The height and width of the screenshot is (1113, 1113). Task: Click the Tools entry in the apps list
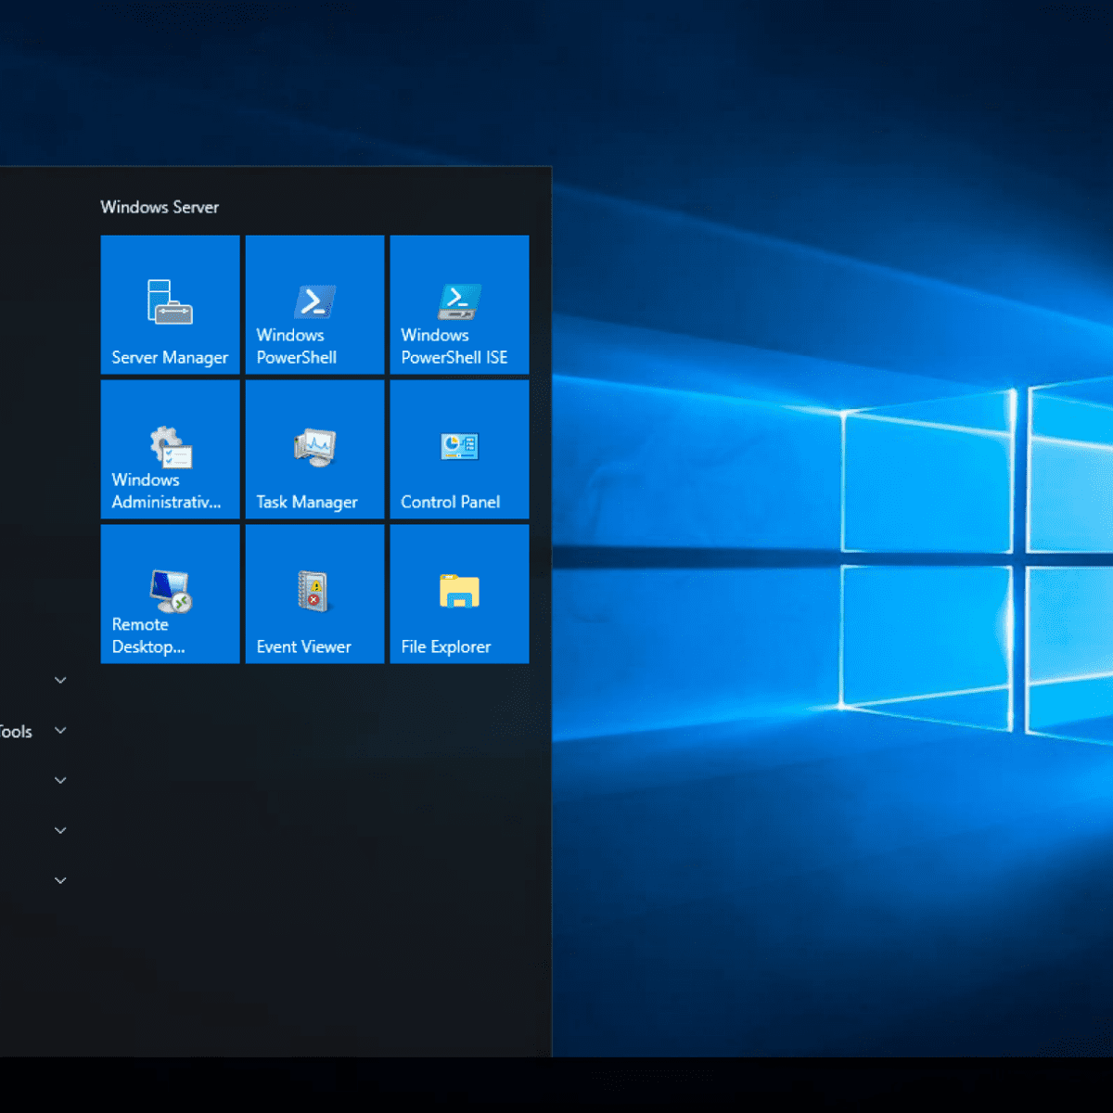click(16, 731)
